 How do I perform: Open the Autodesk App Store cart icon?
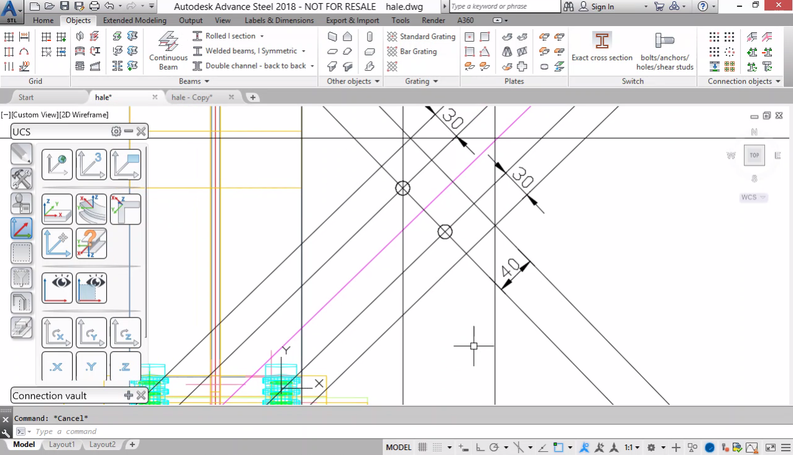coord(659,6)
